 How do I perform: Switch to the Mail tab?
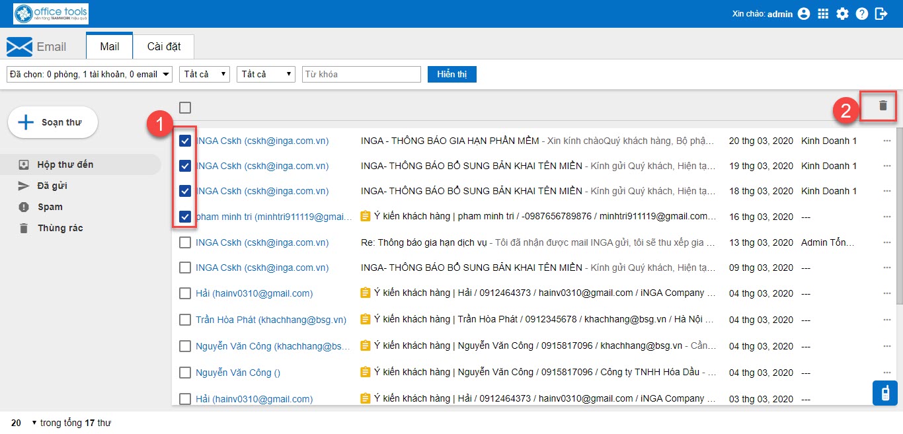pyautogui.click(x=110, y=46)
